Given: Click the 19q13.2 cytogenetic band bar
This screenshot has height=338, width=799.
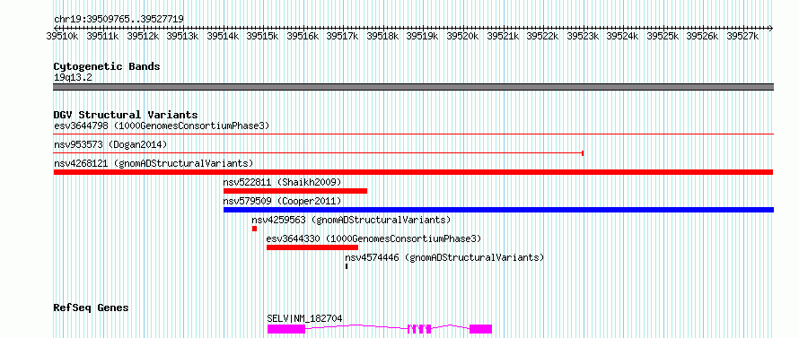Looking at the screenshot, I should (413, 87).
